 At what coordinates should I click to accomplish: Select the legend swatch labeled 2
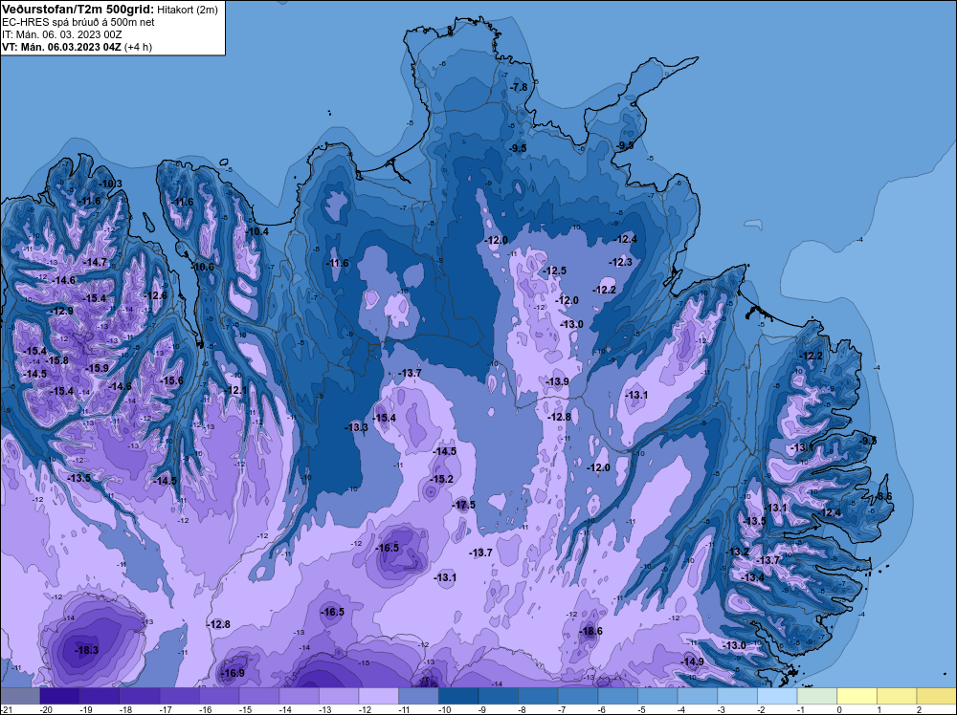pos(937,696)
